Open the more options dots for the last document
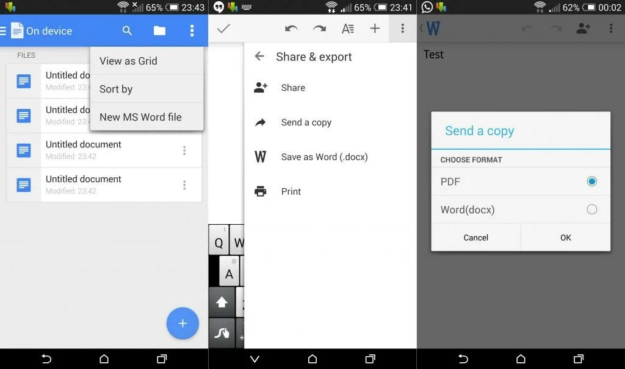625x369 pixels. pos(184,185)
